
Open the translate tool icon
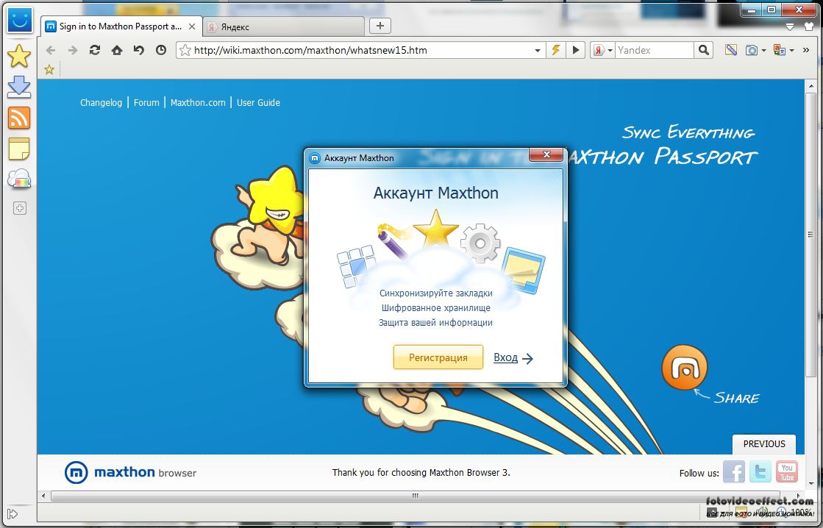coord(780,51)
